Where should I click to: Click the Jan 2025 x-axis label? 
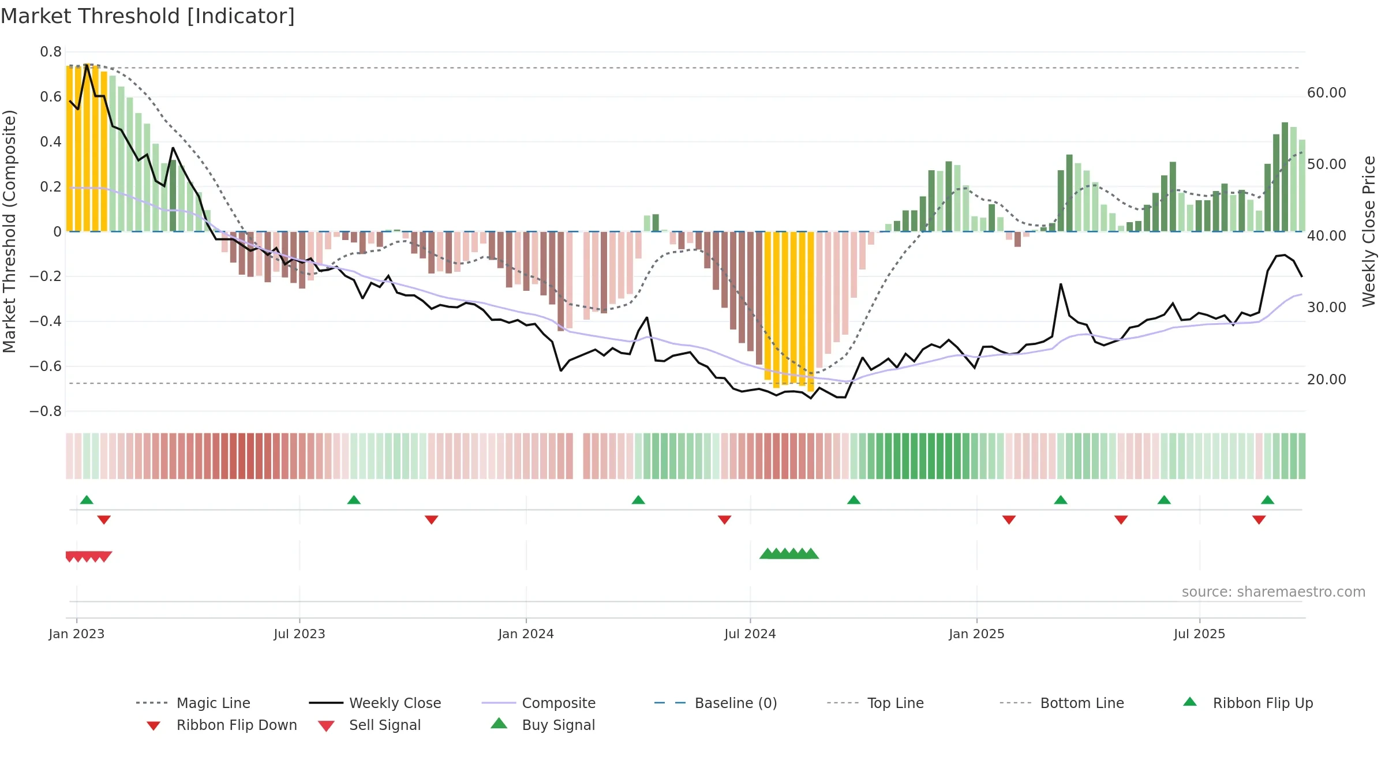[976, 634]
